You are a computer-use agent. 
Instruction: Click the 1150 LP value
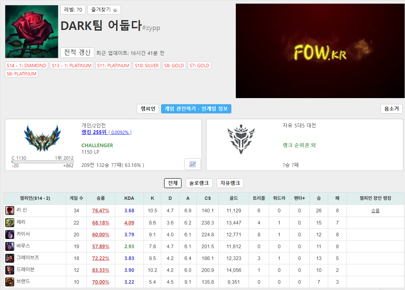(90, 152)
